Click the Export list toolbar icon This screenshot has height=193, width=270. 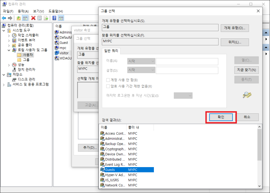[x=46, y=18]
